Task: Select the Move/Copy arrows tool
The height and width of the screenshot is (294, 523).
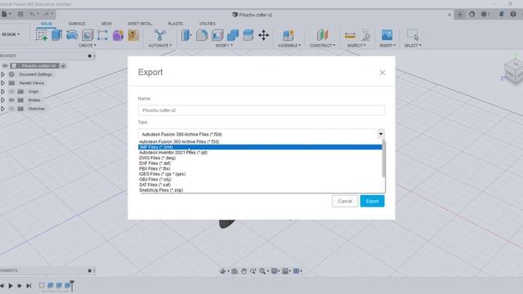Action: click(x=263, y=35)
